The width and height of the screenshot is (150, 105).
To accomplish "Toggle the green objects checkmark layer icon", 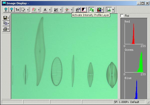I will pyautogui.click(x=91, y=10).
